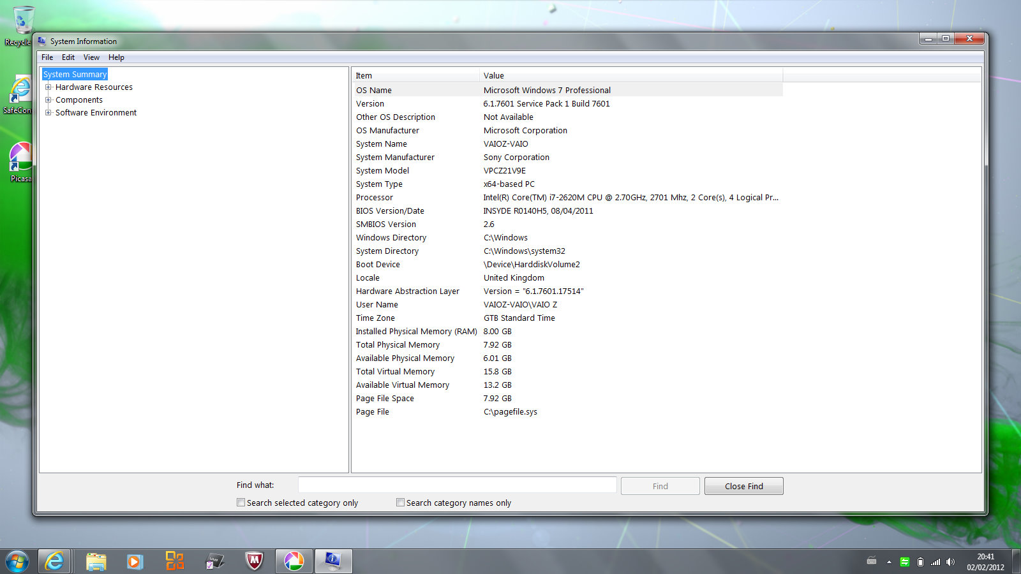Open the tray keyboard icon
1021x574 pixels.
(x=872, y=561)
